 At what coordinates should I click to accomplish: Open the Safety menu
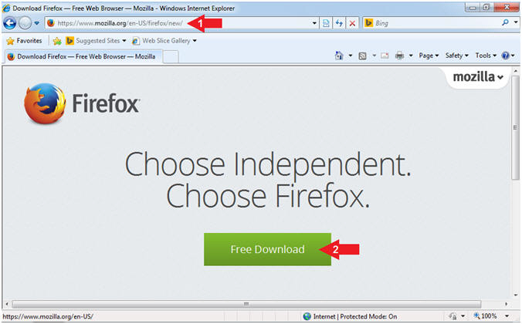coord(457,56)
